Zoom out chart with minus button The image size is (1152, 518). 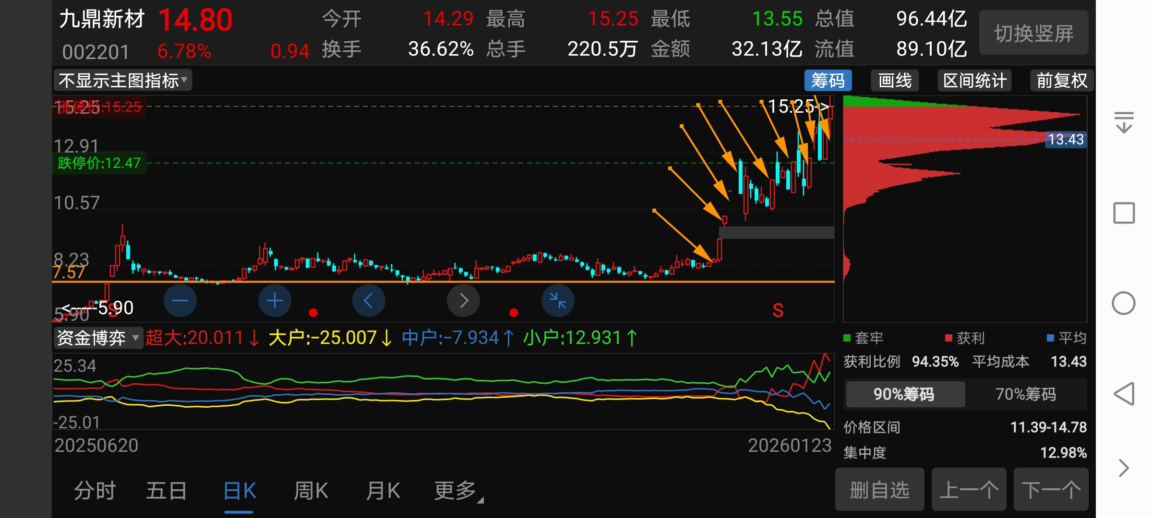pos(180,301)
